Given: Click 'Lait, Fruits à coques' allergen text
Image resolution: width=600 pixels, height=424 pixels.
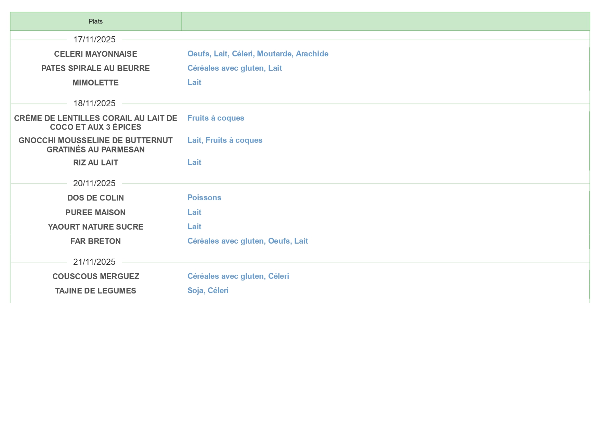Looking at the screenshot, I should [225, 140].
